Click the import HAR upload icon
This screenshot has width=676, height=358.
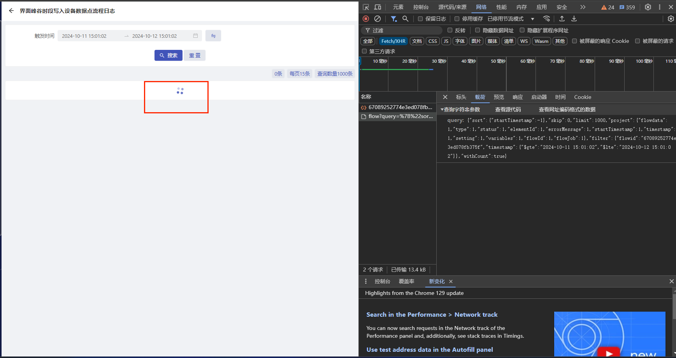[x=562, y=19]
